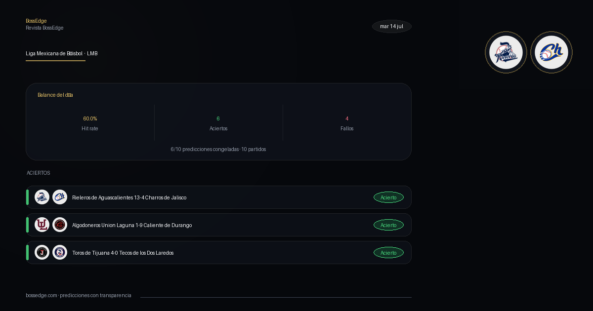Open Rieleros de Aguascalientes 13-4 Charros result

click(218, 197)
